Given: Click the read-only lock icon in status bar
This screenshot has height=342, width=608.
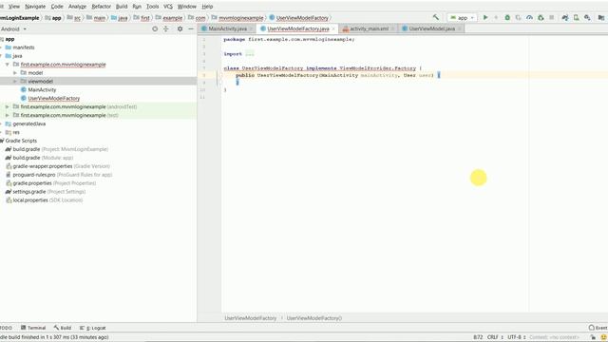Looking at the screenshot, I should tap(593, 337).
